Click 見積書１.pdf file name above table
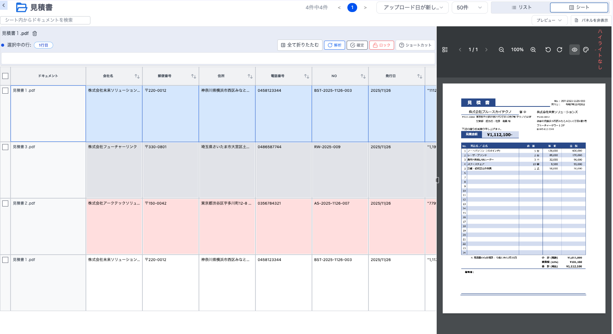This screenshot has height=334, width=613. tap(15, 33)
